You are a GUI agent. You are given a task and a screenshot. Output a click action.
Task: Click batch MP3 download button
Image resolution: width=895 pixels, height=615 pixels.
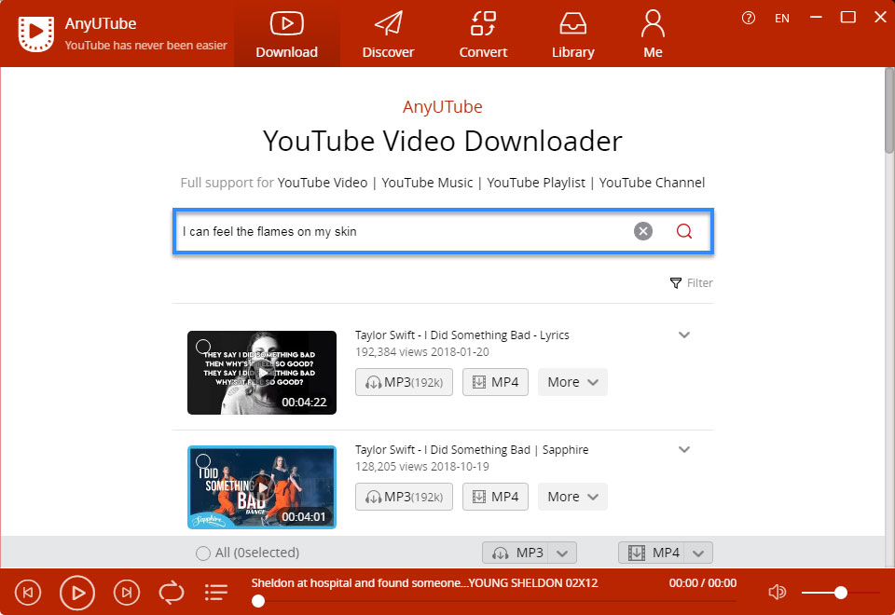516,553
